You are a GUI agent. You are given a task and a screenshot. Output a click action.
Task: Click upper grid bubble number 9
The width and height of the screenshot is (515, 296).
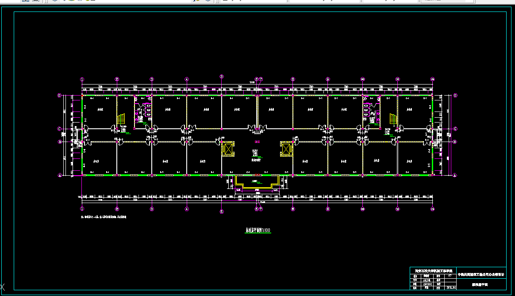[x=328, y=79]
